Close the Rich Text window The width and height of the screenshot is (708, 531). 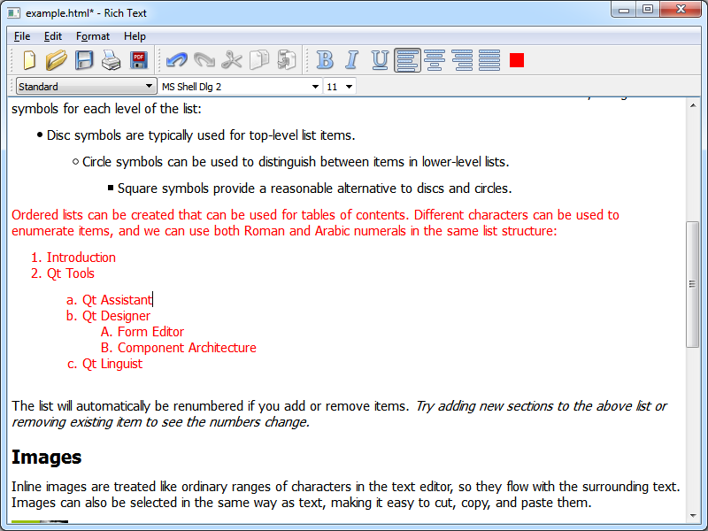pyautogui.click(x=681, y=9)
